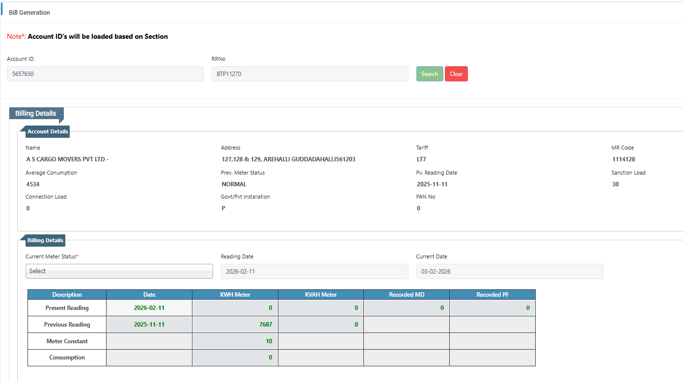The height and width of the screenshot is (382, 683).
Task: Click the Present Reading Recorded PF field
Action: pos(492,308)
